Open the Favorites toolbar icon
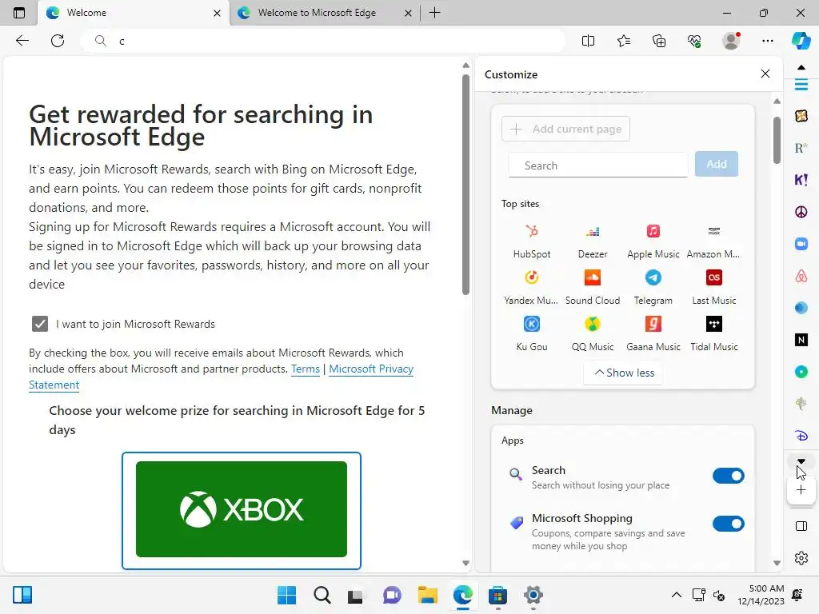 624,41
